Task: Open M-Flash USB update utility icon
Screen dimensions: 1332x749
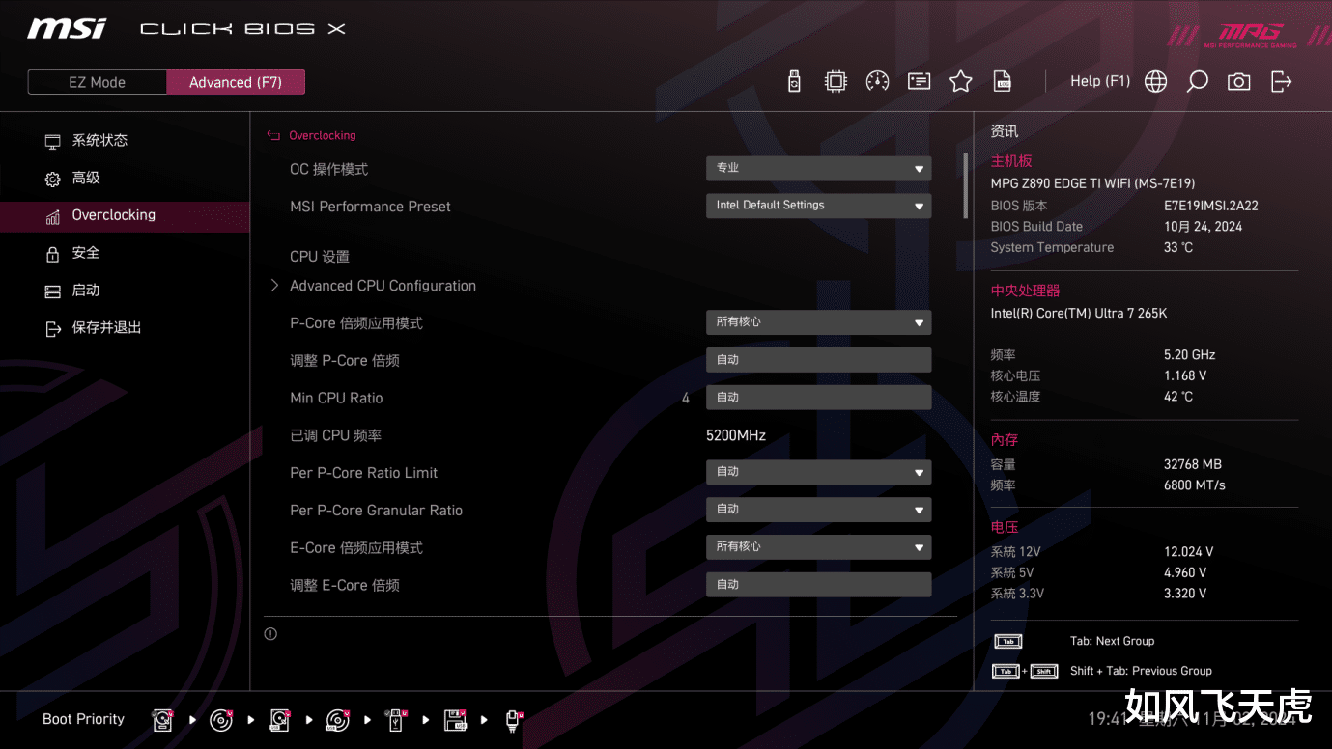Action: tap(794, 81)
